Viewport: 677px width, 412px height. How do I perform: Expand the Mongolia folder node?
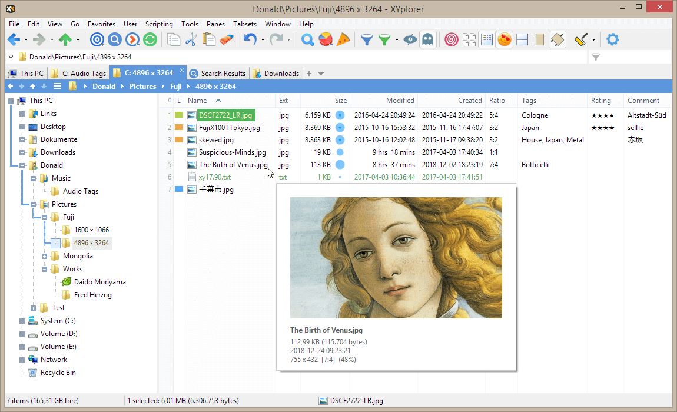pyautogui.click(x=44, y=255)
